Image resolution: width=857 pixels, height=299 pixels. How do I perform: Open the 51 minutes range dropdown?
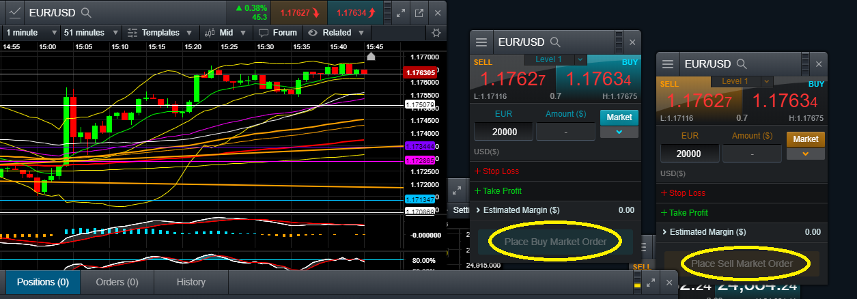pyautogui.click(x=91, y=32)
